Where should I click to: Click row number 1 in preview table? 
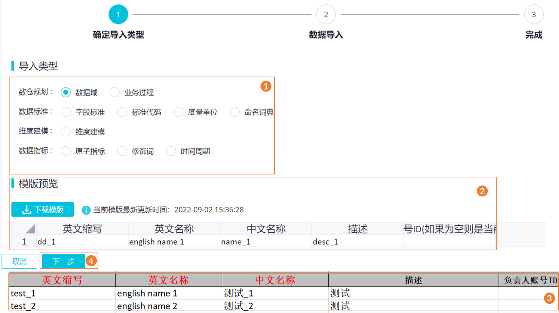point(24,242)
